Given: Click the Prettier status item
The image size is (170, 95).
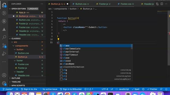Looking at the screenshot, I should (152, 89).
